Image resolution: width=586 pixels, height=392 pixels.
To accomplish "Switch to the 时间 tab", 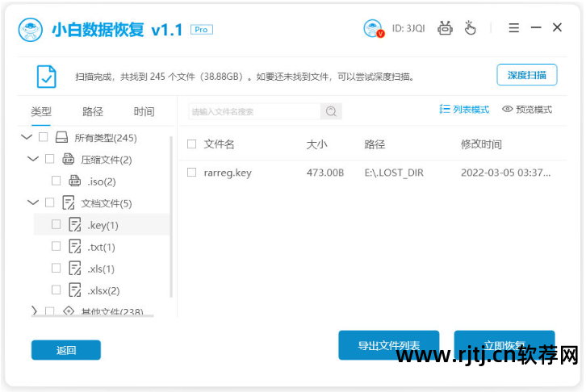I will point(144,111).
